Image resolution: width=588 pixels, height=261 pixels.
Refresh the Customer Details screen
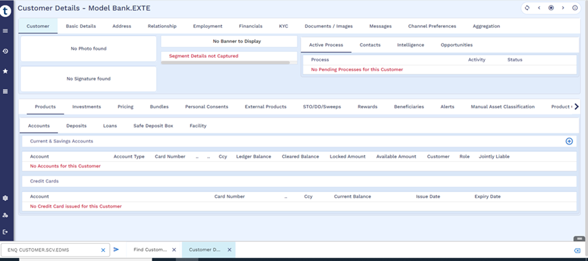[527, 8]
